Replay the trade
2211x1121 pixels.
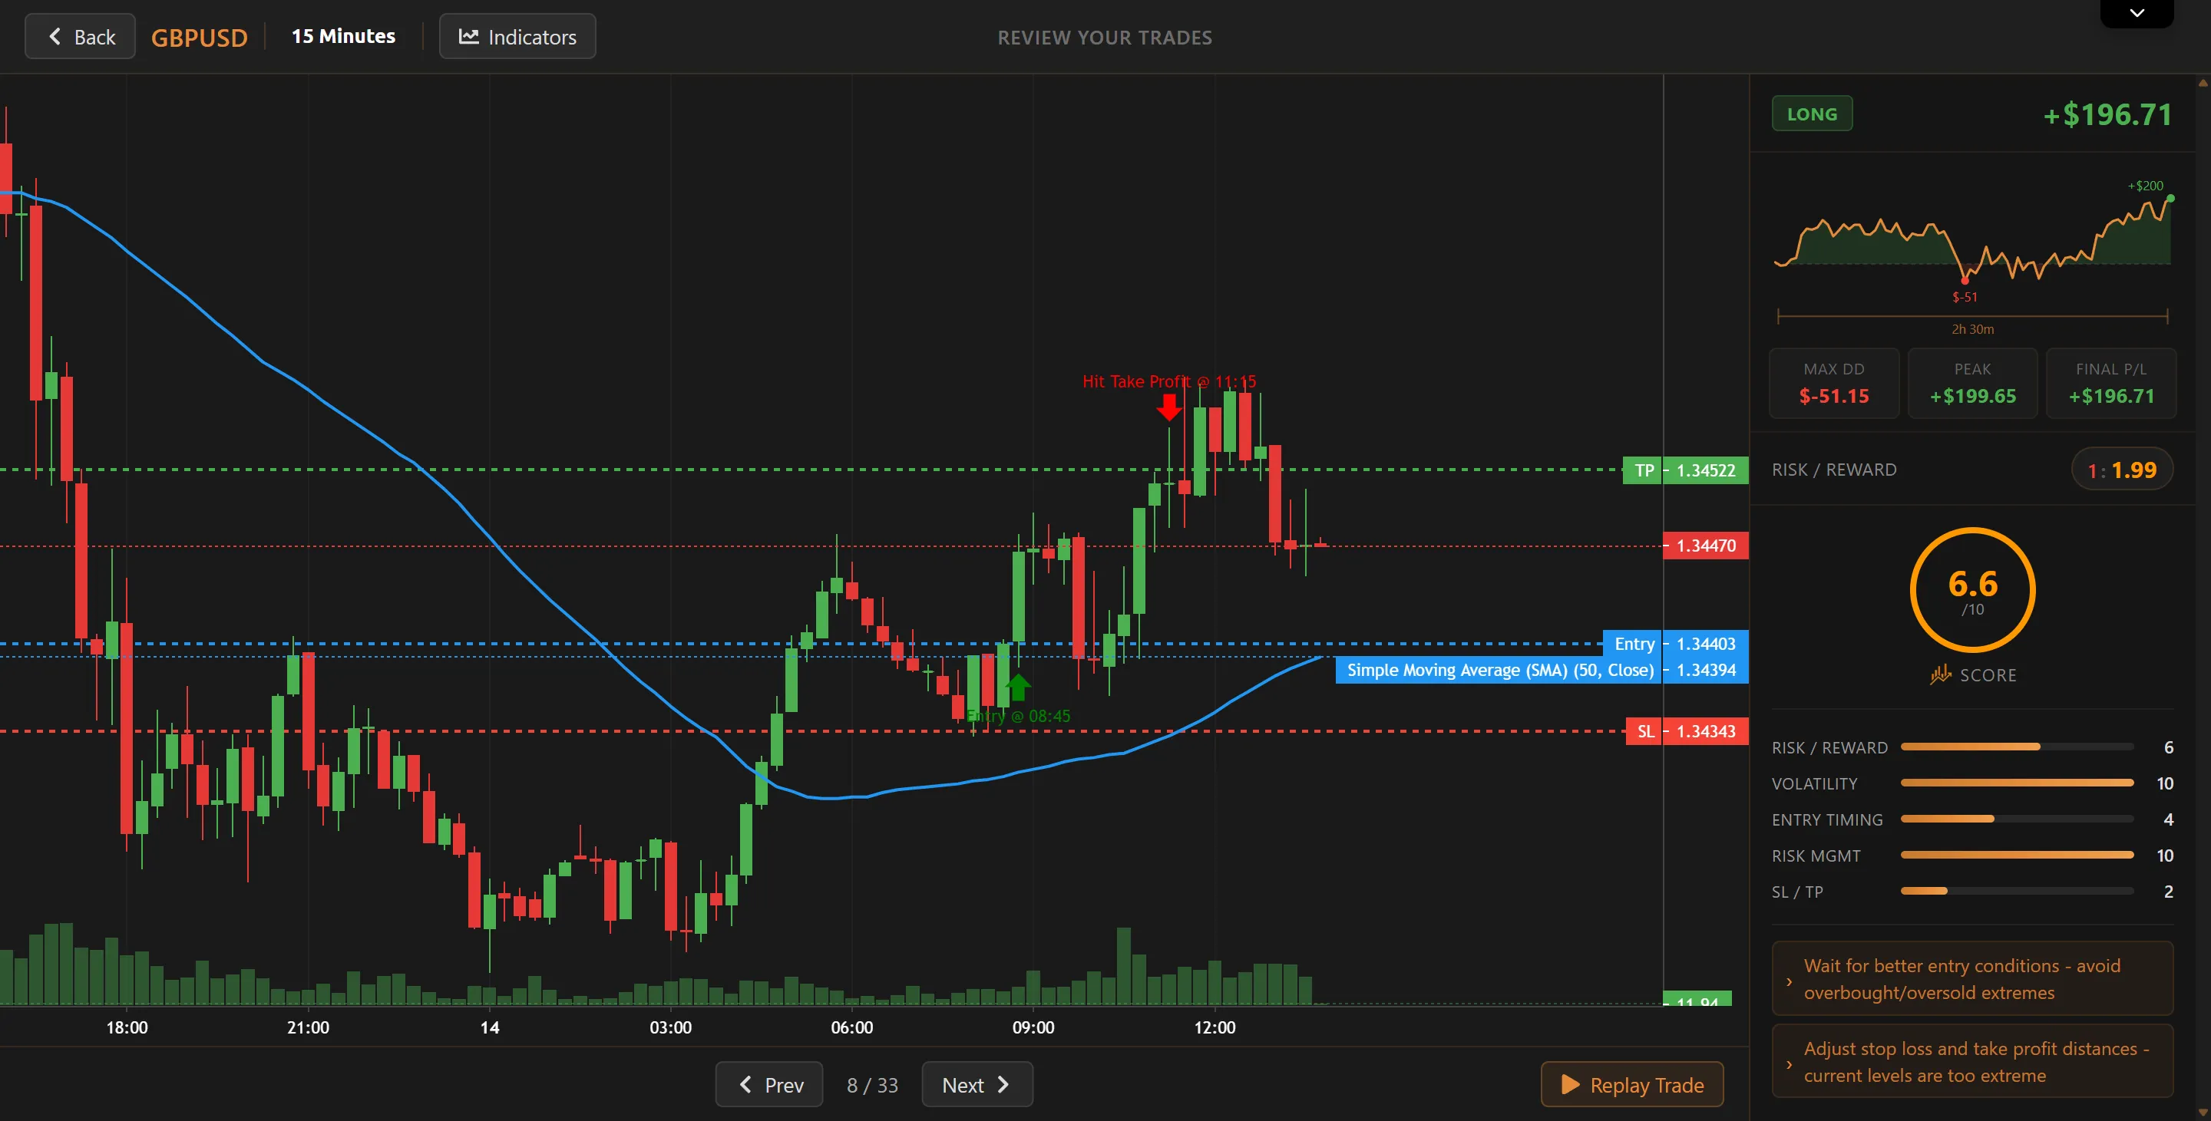pos(1631,1084)
